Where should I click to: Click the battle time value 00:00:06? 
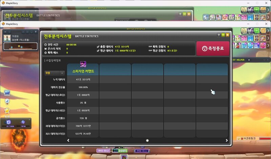[71, 45]
